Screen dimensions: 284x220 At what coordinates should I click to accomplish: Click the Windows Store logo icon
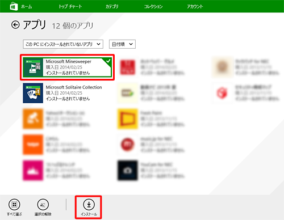14,6
